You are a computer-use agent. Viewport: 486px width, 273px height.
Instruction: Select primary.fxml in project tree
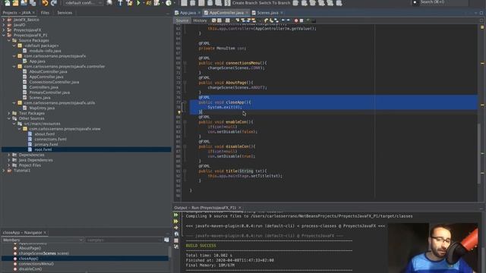pyautogui.click(x=46, y=144)
